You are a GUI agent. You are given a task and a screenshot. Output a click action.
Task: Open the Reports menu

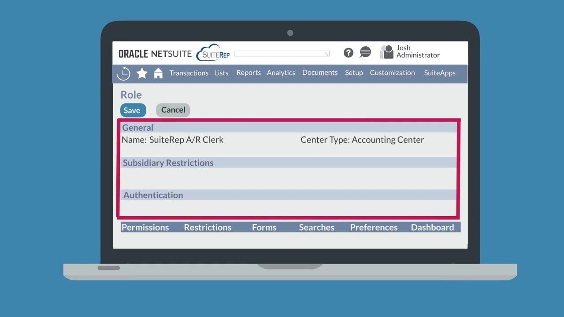(x=249, y=73)
